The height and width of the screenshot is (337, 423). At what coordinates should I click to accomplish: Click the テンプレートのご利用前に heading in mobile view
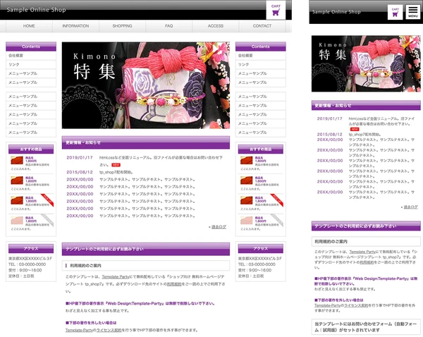[x=366, y=226]
